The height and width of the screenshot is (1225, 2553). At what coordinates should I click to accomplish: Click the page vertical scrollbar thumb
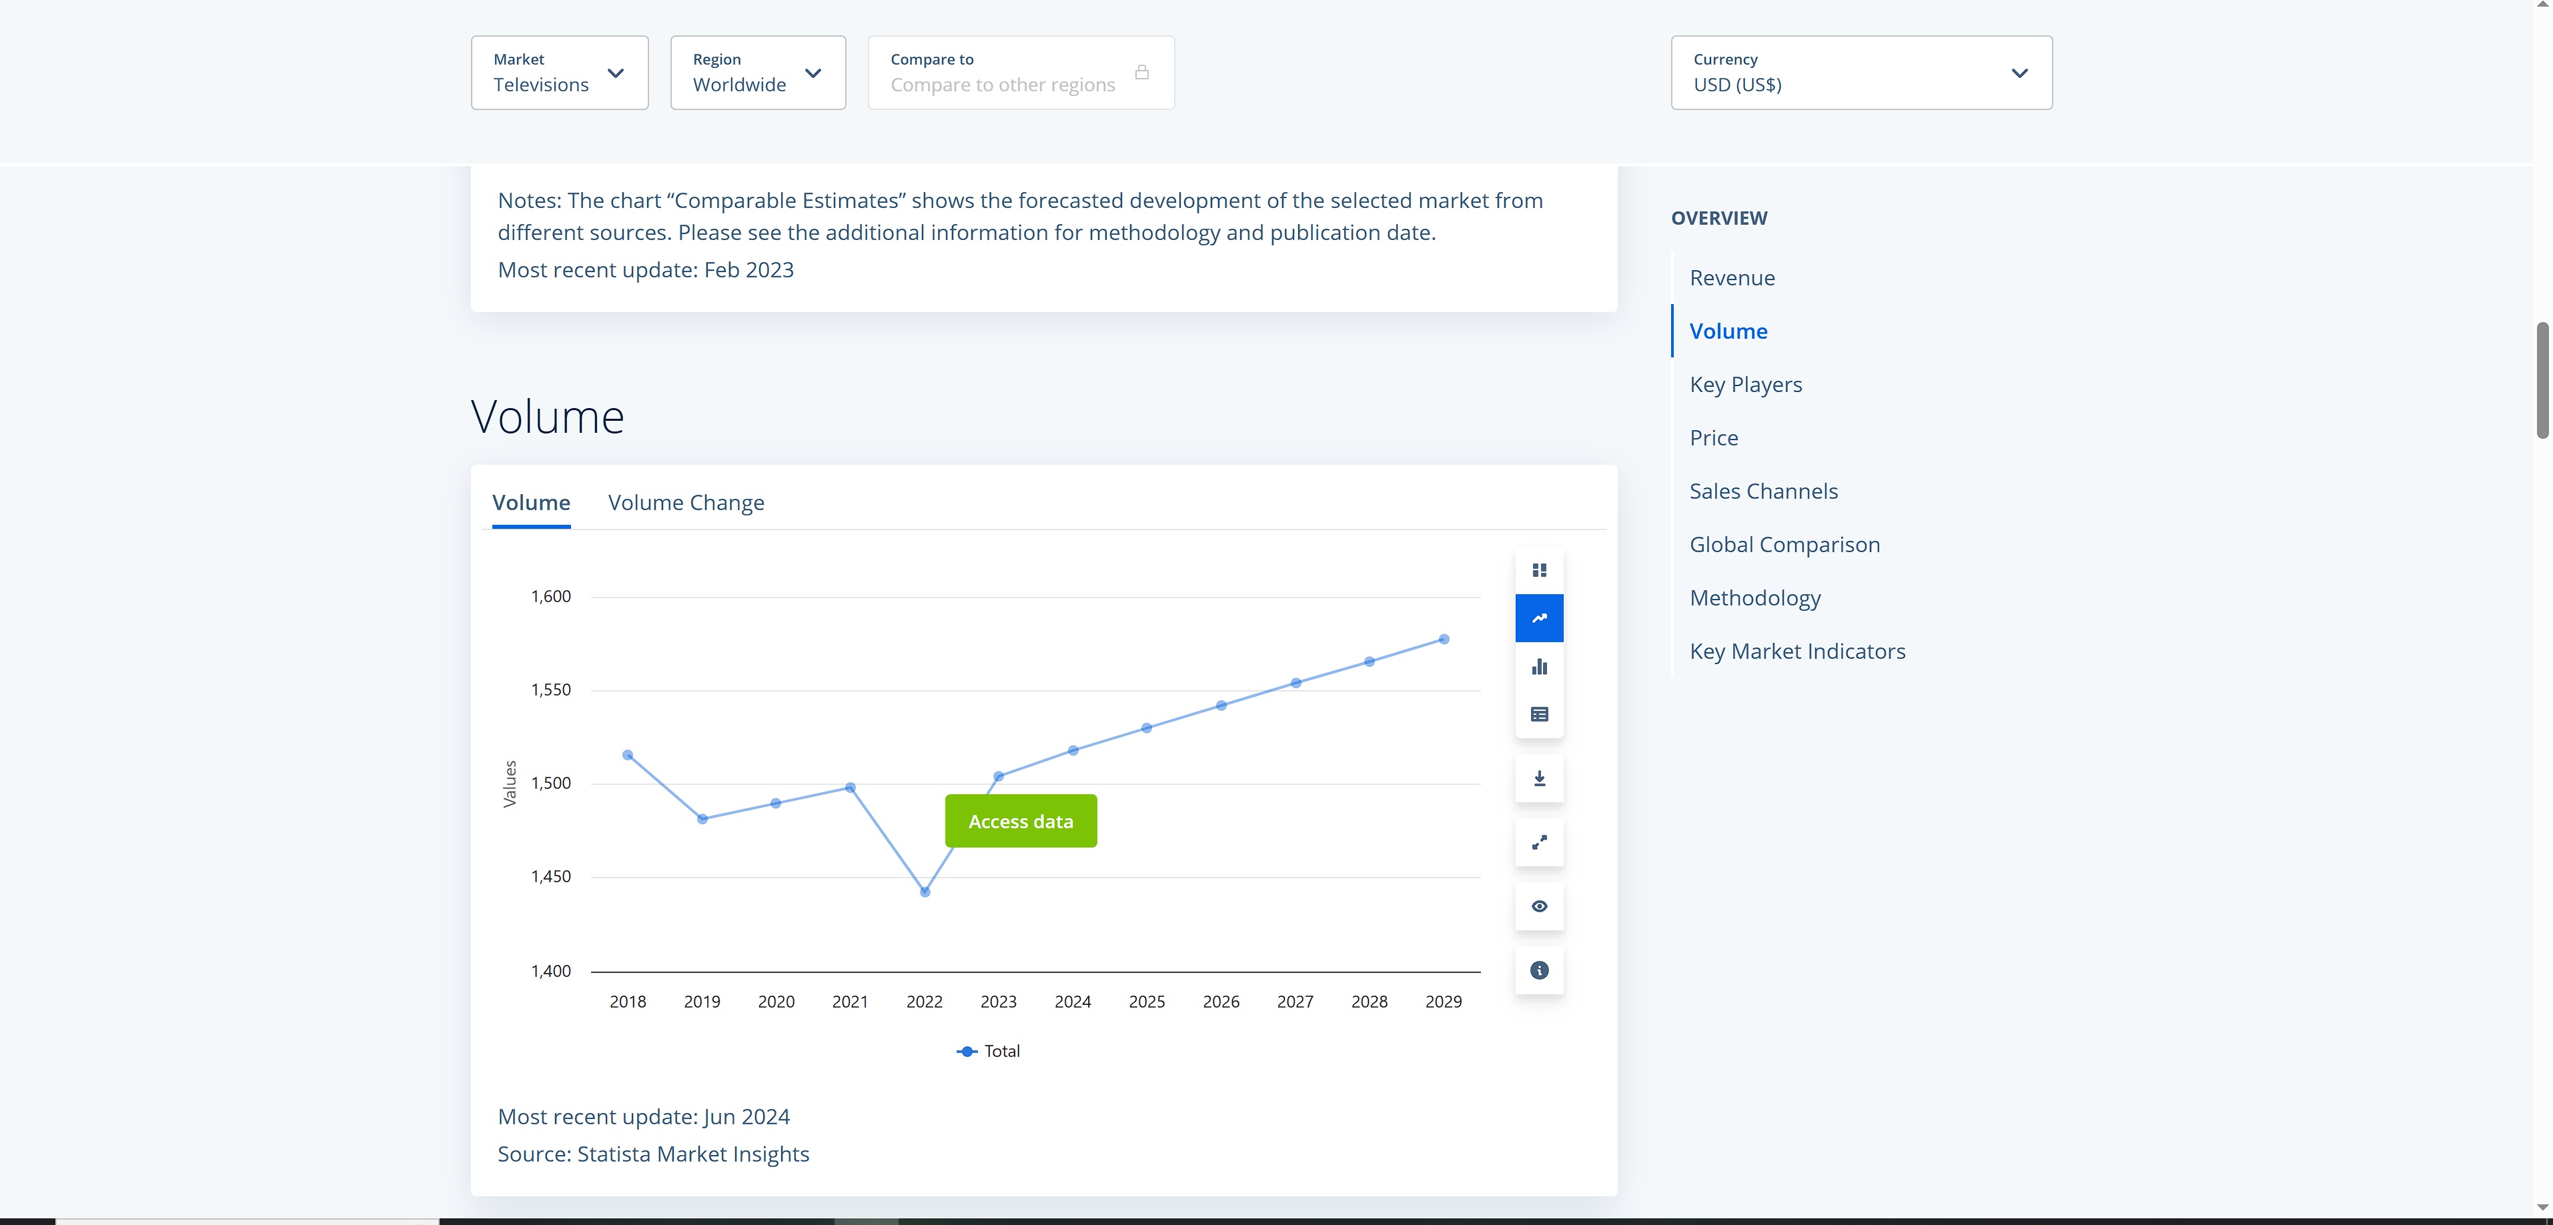pos(2542,379)
